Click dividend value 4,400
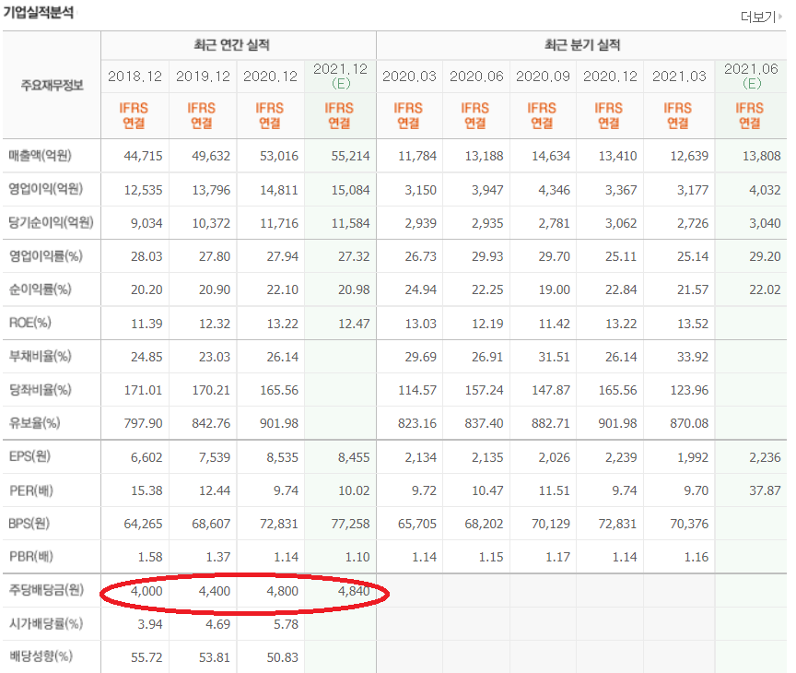 coord(215,591)
